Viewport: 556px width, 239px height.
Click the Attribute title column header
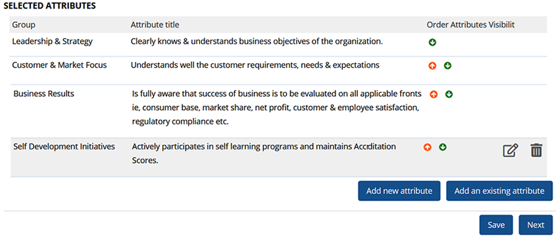point(155,25)
